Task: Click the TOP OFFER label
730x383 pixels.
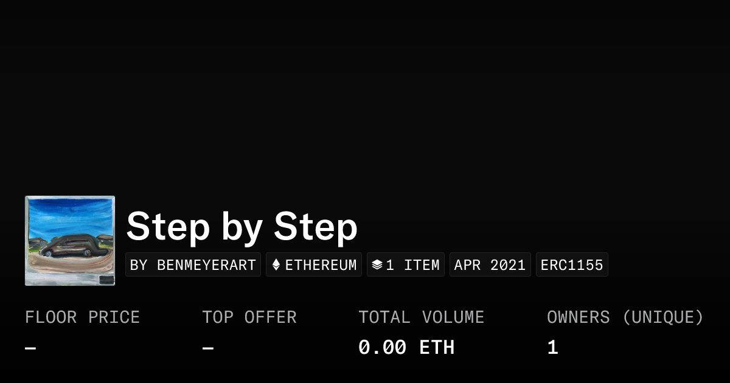Action: pyautogui.click(x=249, y=317)
